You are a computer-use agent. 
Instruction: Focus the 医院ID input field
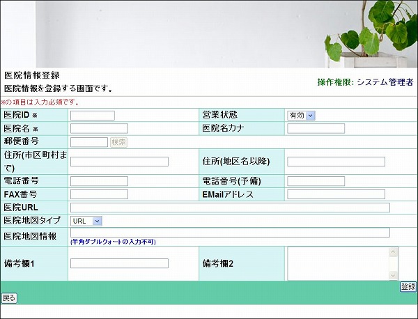pyautogui.click(x=92, y=116)
